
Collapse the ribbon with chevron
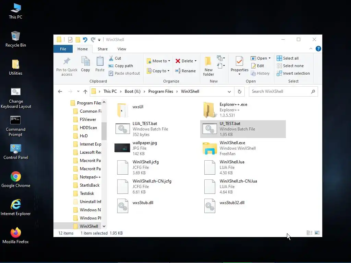311,49
